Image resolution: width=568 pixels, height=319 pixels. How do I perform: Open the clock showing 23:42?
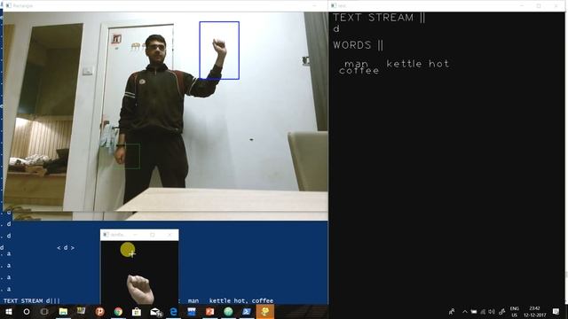pos(534,312)
